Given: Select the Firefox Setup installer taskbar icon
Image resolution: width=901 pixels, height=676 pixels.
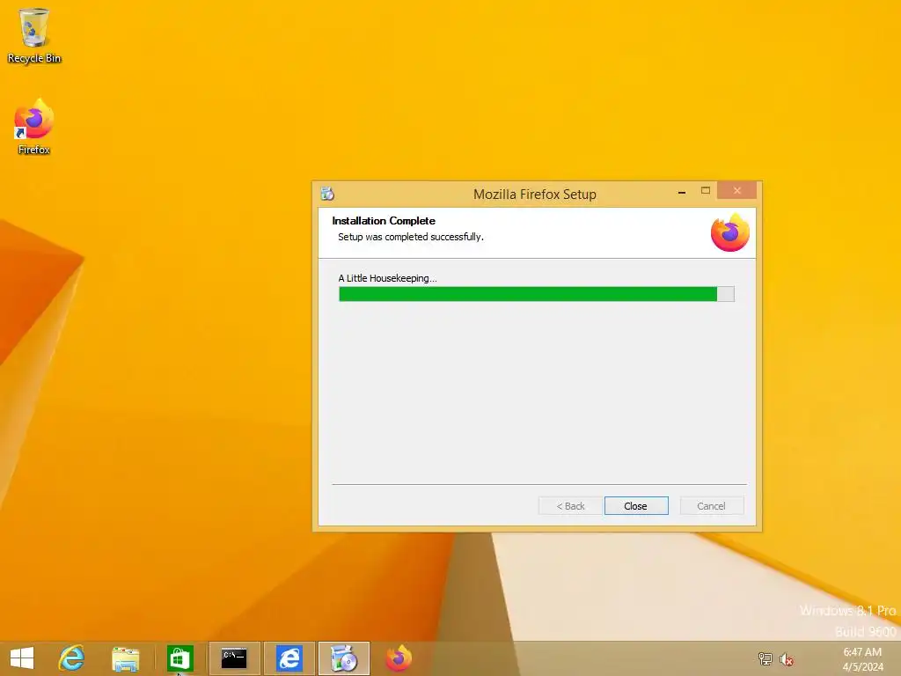Looking at the screenshot, I should (344, 658).
